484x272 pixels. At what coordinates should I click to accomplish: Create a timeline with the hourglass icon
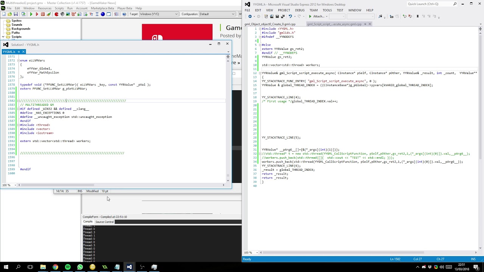97,14
